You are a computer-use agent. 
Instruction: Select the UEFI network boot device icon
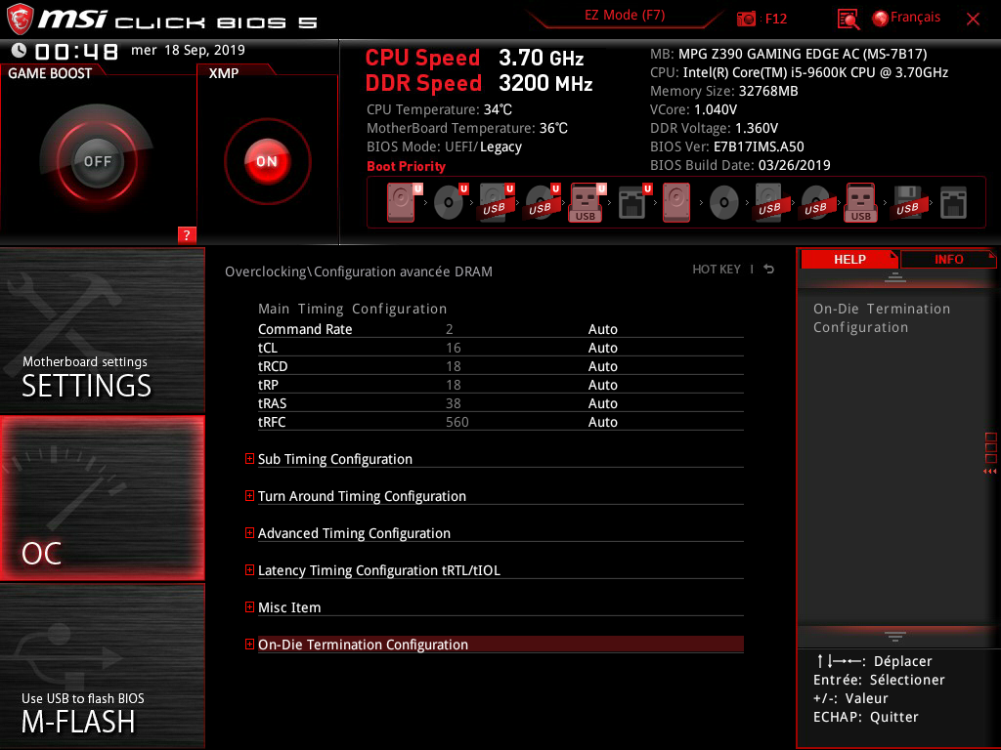pyautogui.click(x=633, y=202)
